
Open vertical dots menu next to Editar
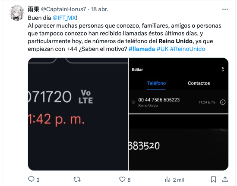click(223, 69)
